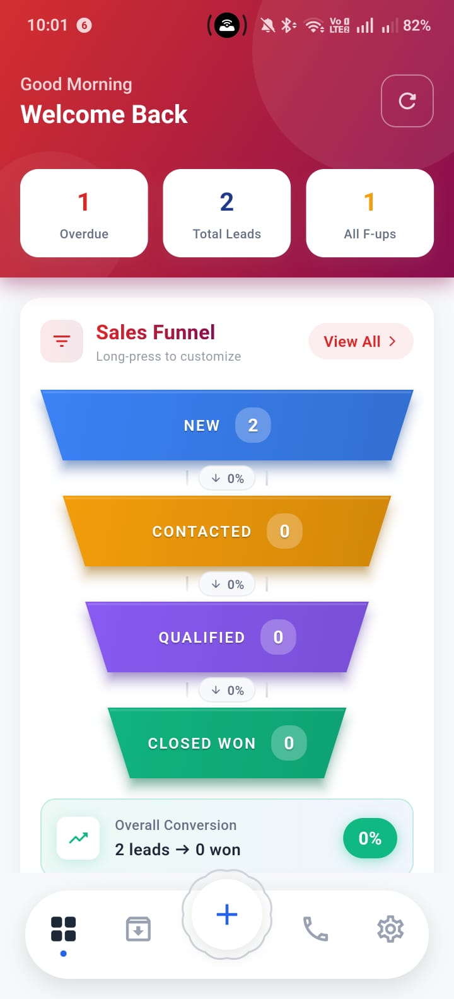Screen dimensions: 454x999
Task: Open the Total Leads card
Action: (x=226, y=213)
